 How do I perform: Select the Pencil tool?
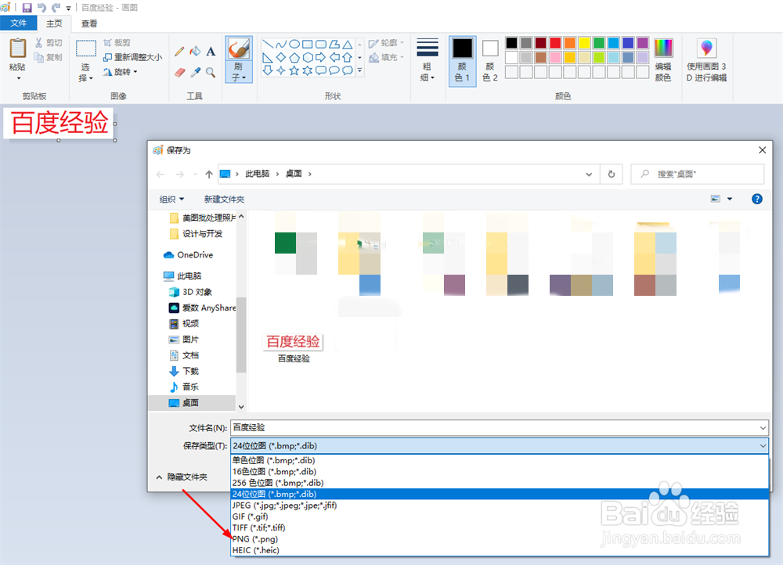[180, 52]
